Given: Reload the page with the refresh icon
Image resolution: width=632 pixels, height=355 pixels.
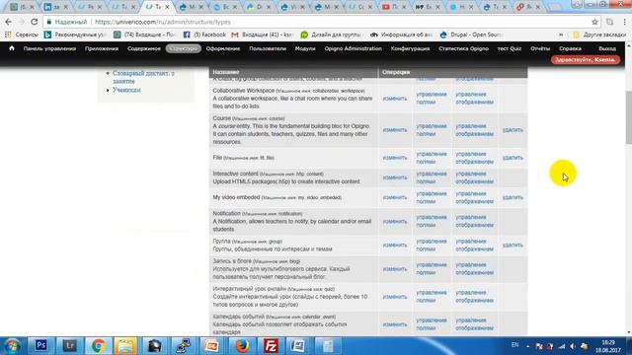Looking at the screenshot, I should pos(35,22).
